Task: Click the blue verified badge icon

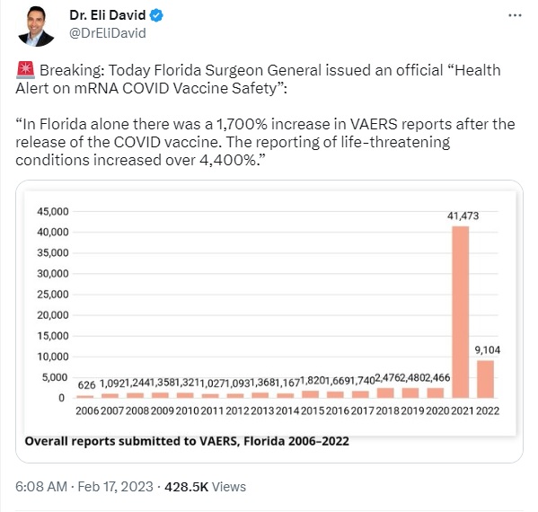Action: click(156, 15)
